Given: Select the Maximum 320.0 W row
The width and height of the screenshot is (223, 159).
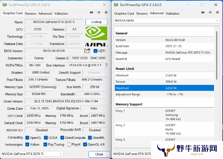Looking at the screenshot, I should click(164, 88).
